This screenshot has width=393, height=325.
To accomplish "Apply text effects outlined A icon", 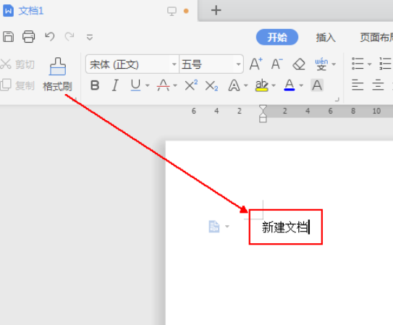I will [234, 85].
